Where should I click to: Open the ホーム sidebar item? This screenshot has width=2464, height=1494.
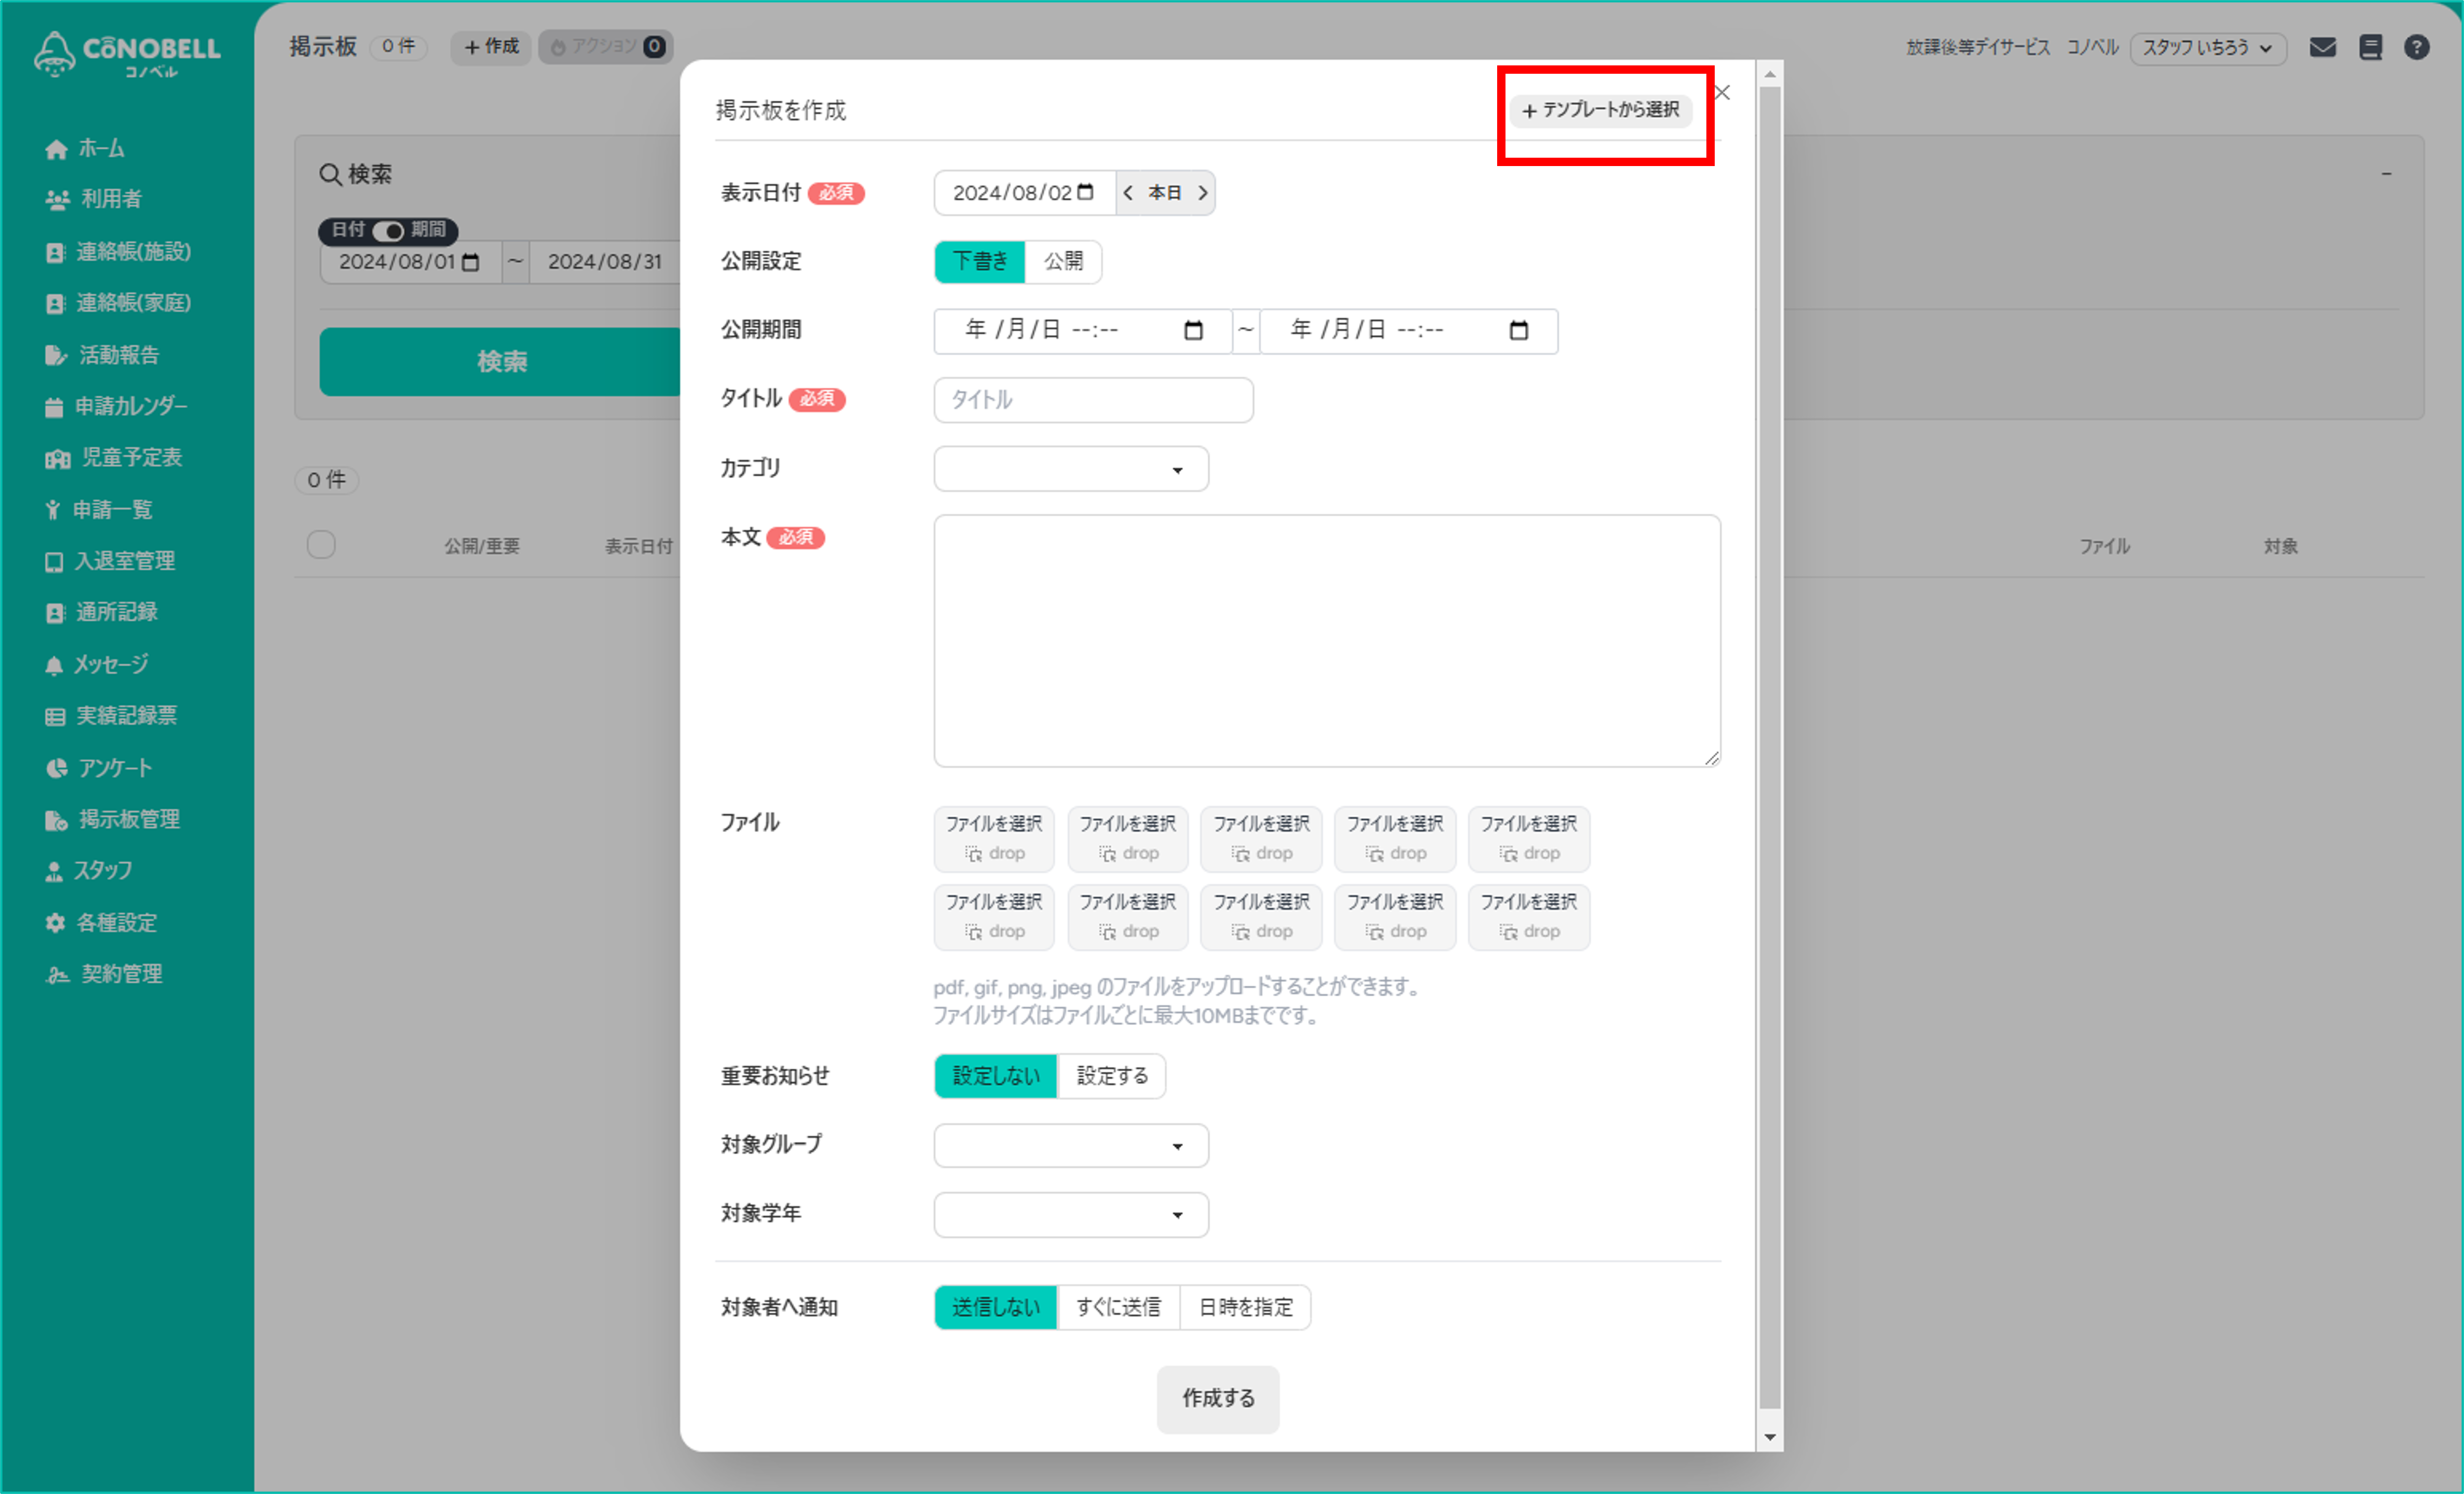point(86,149)
